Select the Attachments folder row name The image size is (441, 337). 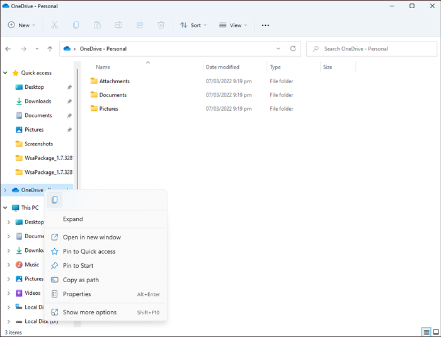114,81
